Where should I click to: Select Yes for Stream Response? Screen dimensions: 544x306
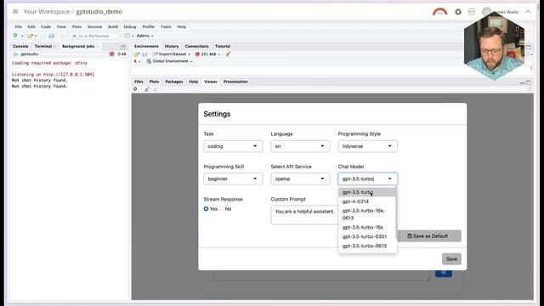[206, 209]
